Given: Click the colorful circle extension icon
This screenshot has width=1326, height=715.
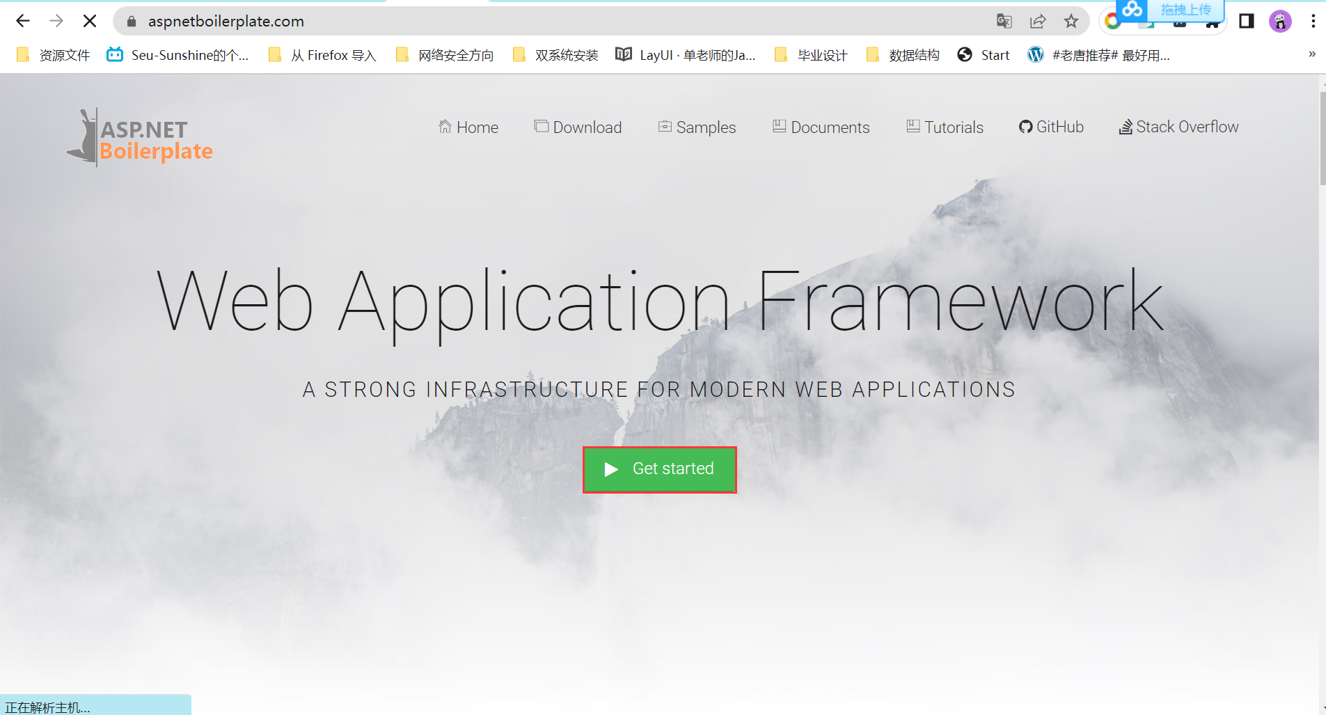Looking at the screenshot, I should click(1112, 22).
